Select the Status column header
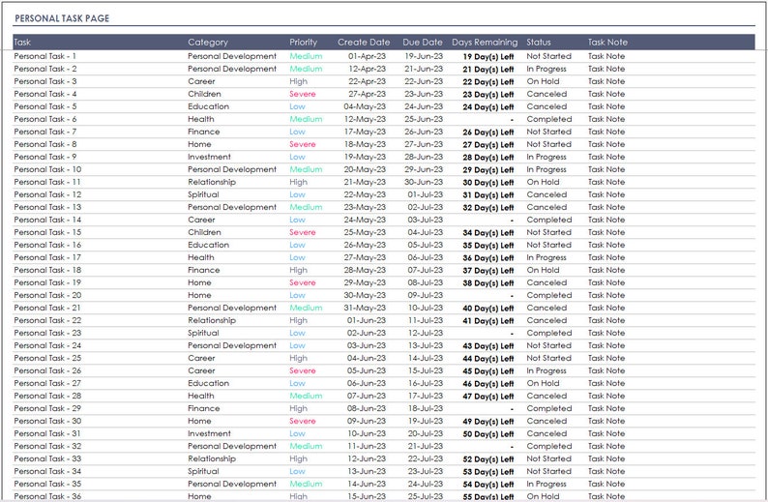 [x=539, y=43]
